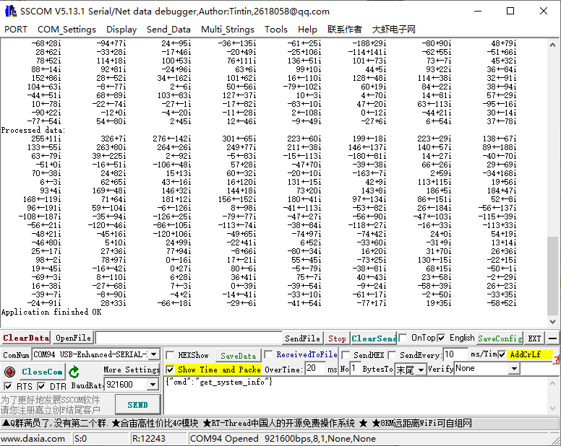561x446 pixels.
Task: Expand the BaudRate 921600 dropdown
Action: (x=153, y=385)
